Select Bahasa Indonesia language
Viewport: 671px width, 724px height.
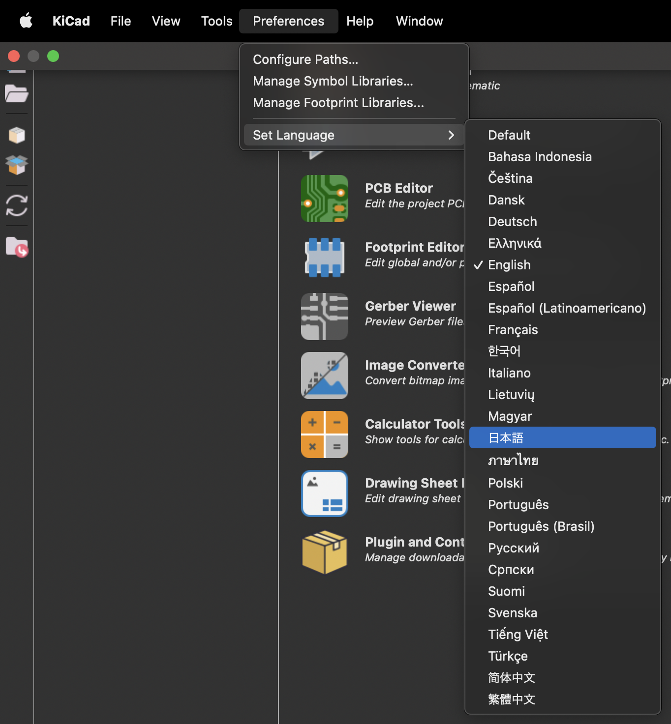(x=563, y=157)
